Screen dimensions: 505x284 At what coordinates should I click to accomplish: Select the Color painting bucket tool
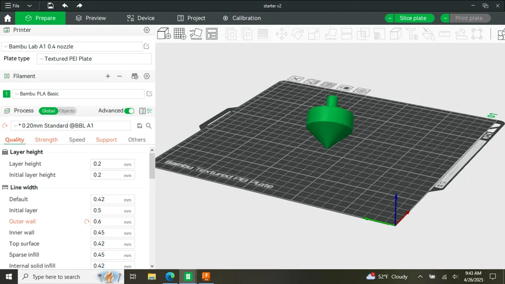428,34
